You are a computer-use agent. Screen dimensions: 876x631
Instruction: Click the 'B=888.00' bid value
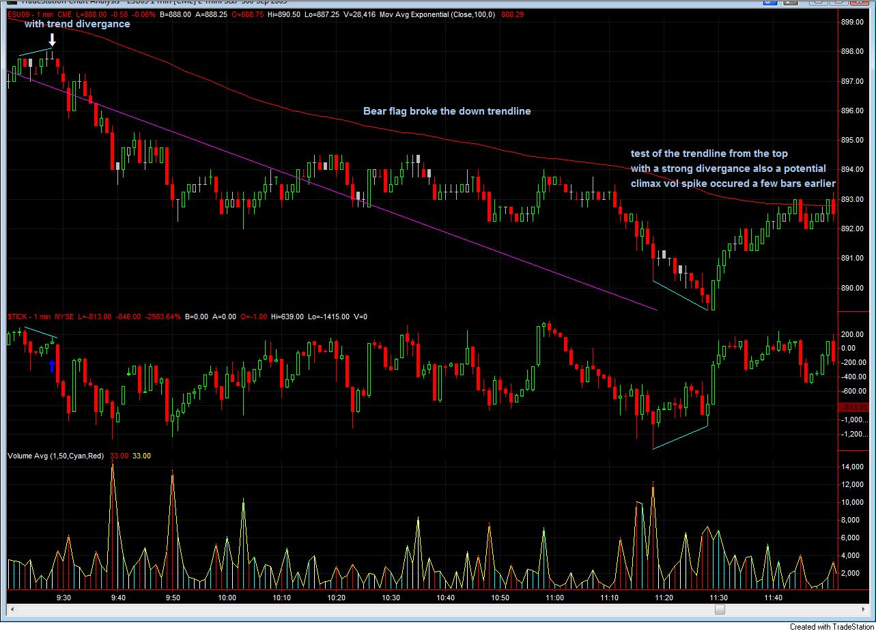click(175, 14)
